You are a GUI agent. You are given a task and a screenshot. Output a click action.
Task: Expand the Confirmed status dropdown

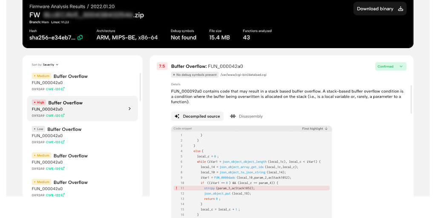tap(401, 66)
